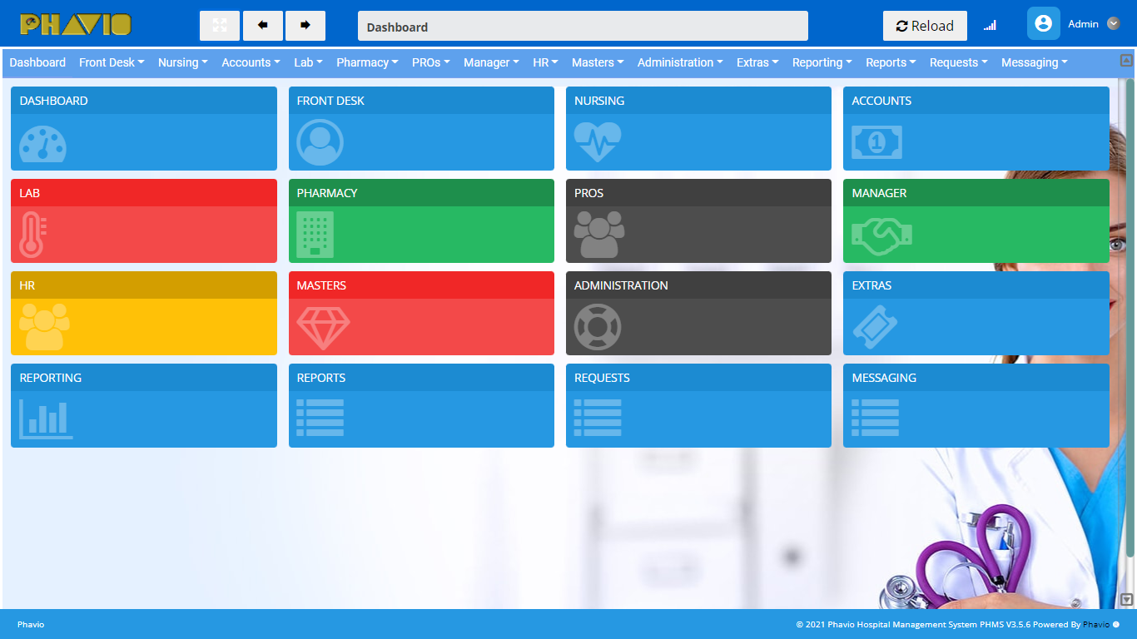Expand the Front Desk menu
This screenshot has width=1137, height=639.
click(112, 62)
